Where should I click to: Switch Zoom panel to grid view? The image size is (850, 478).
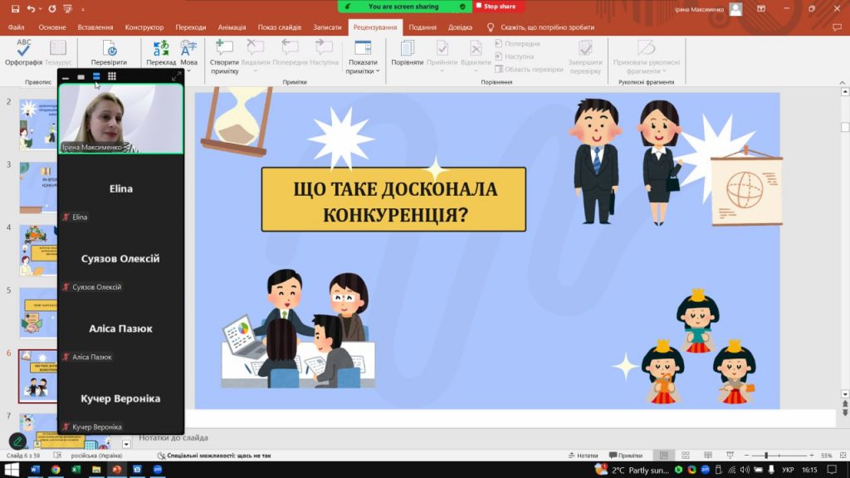[112, 76]
